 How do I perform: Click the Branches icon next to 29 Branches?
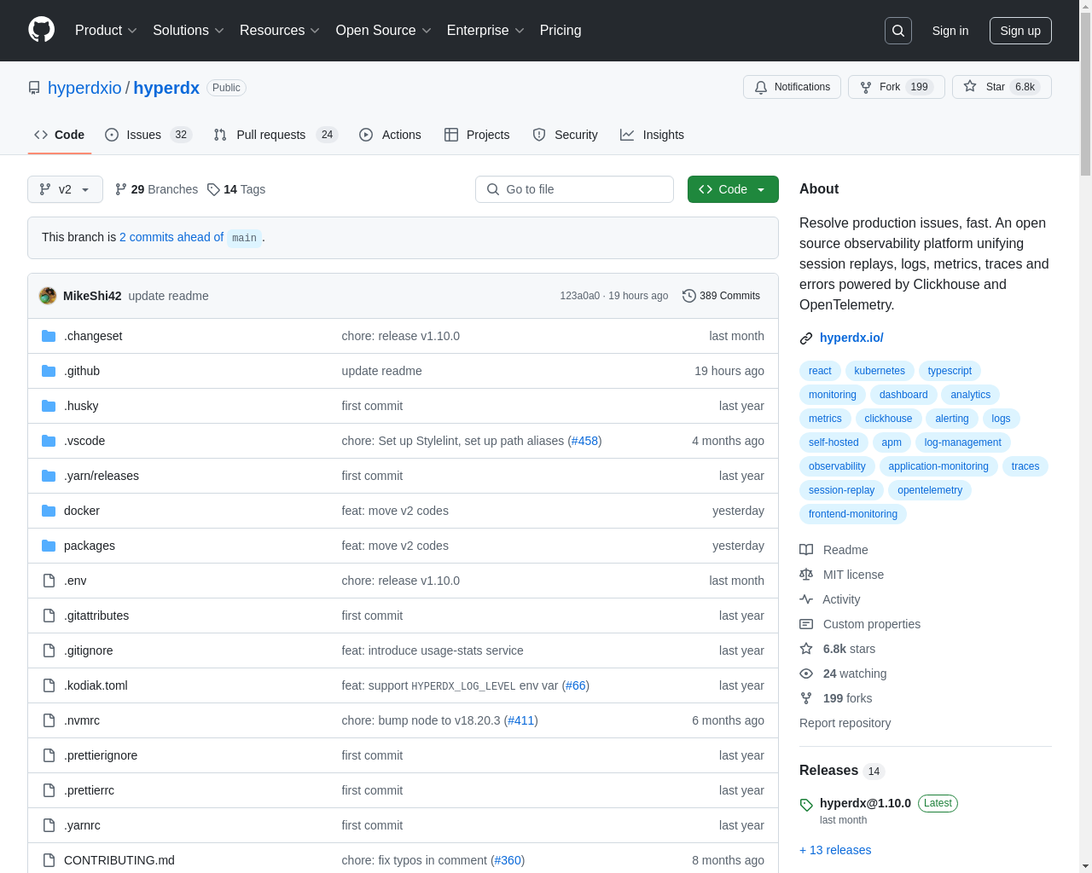[121, 189]
